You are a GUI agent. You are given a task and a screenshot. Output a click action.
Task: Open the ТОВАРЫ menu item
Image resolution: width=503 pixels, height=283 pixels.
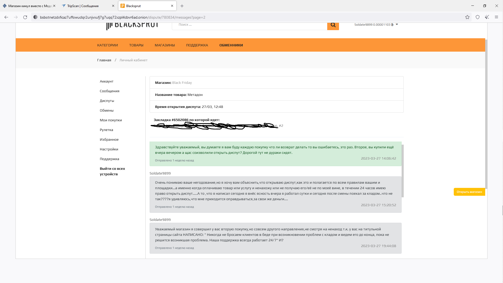[136, 45]
